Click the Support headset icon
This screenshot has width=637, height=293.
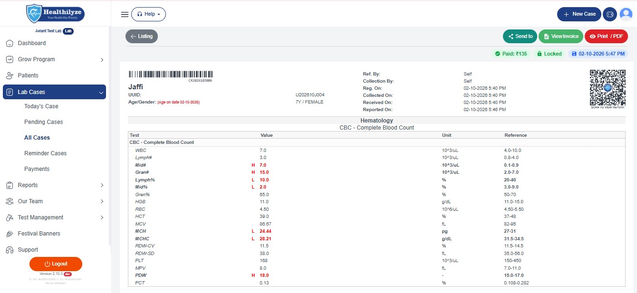9,250
